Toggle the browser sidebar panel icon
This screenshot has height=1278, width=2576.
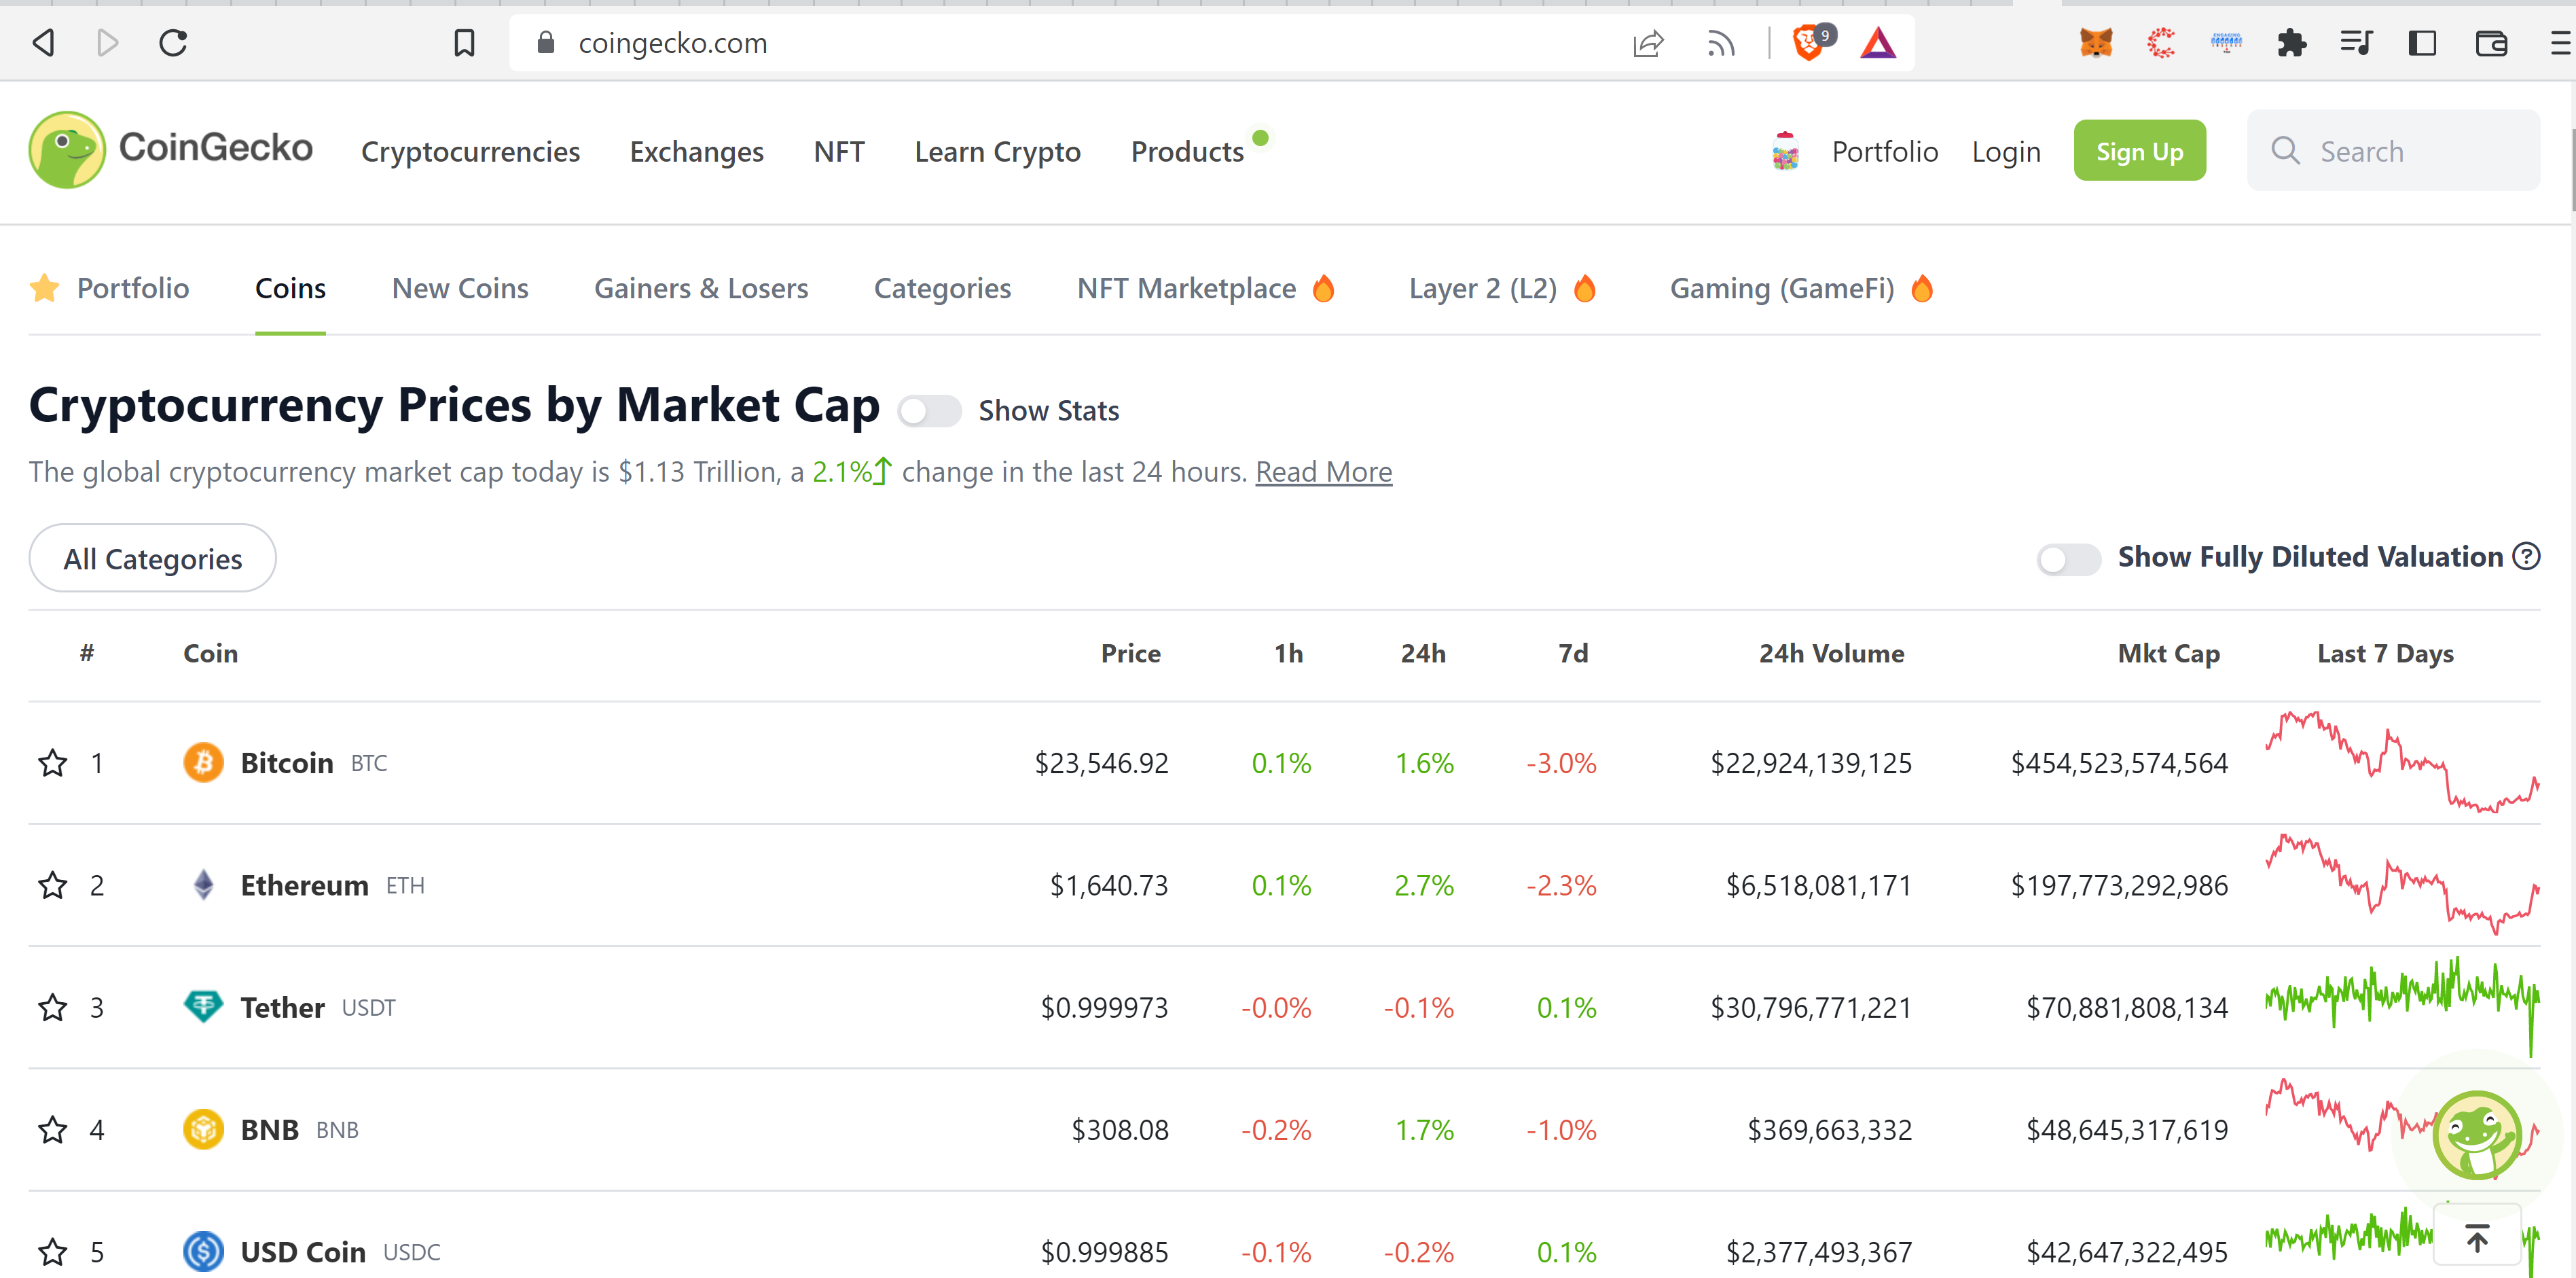pyautogui.click(x=2422, y=43)
